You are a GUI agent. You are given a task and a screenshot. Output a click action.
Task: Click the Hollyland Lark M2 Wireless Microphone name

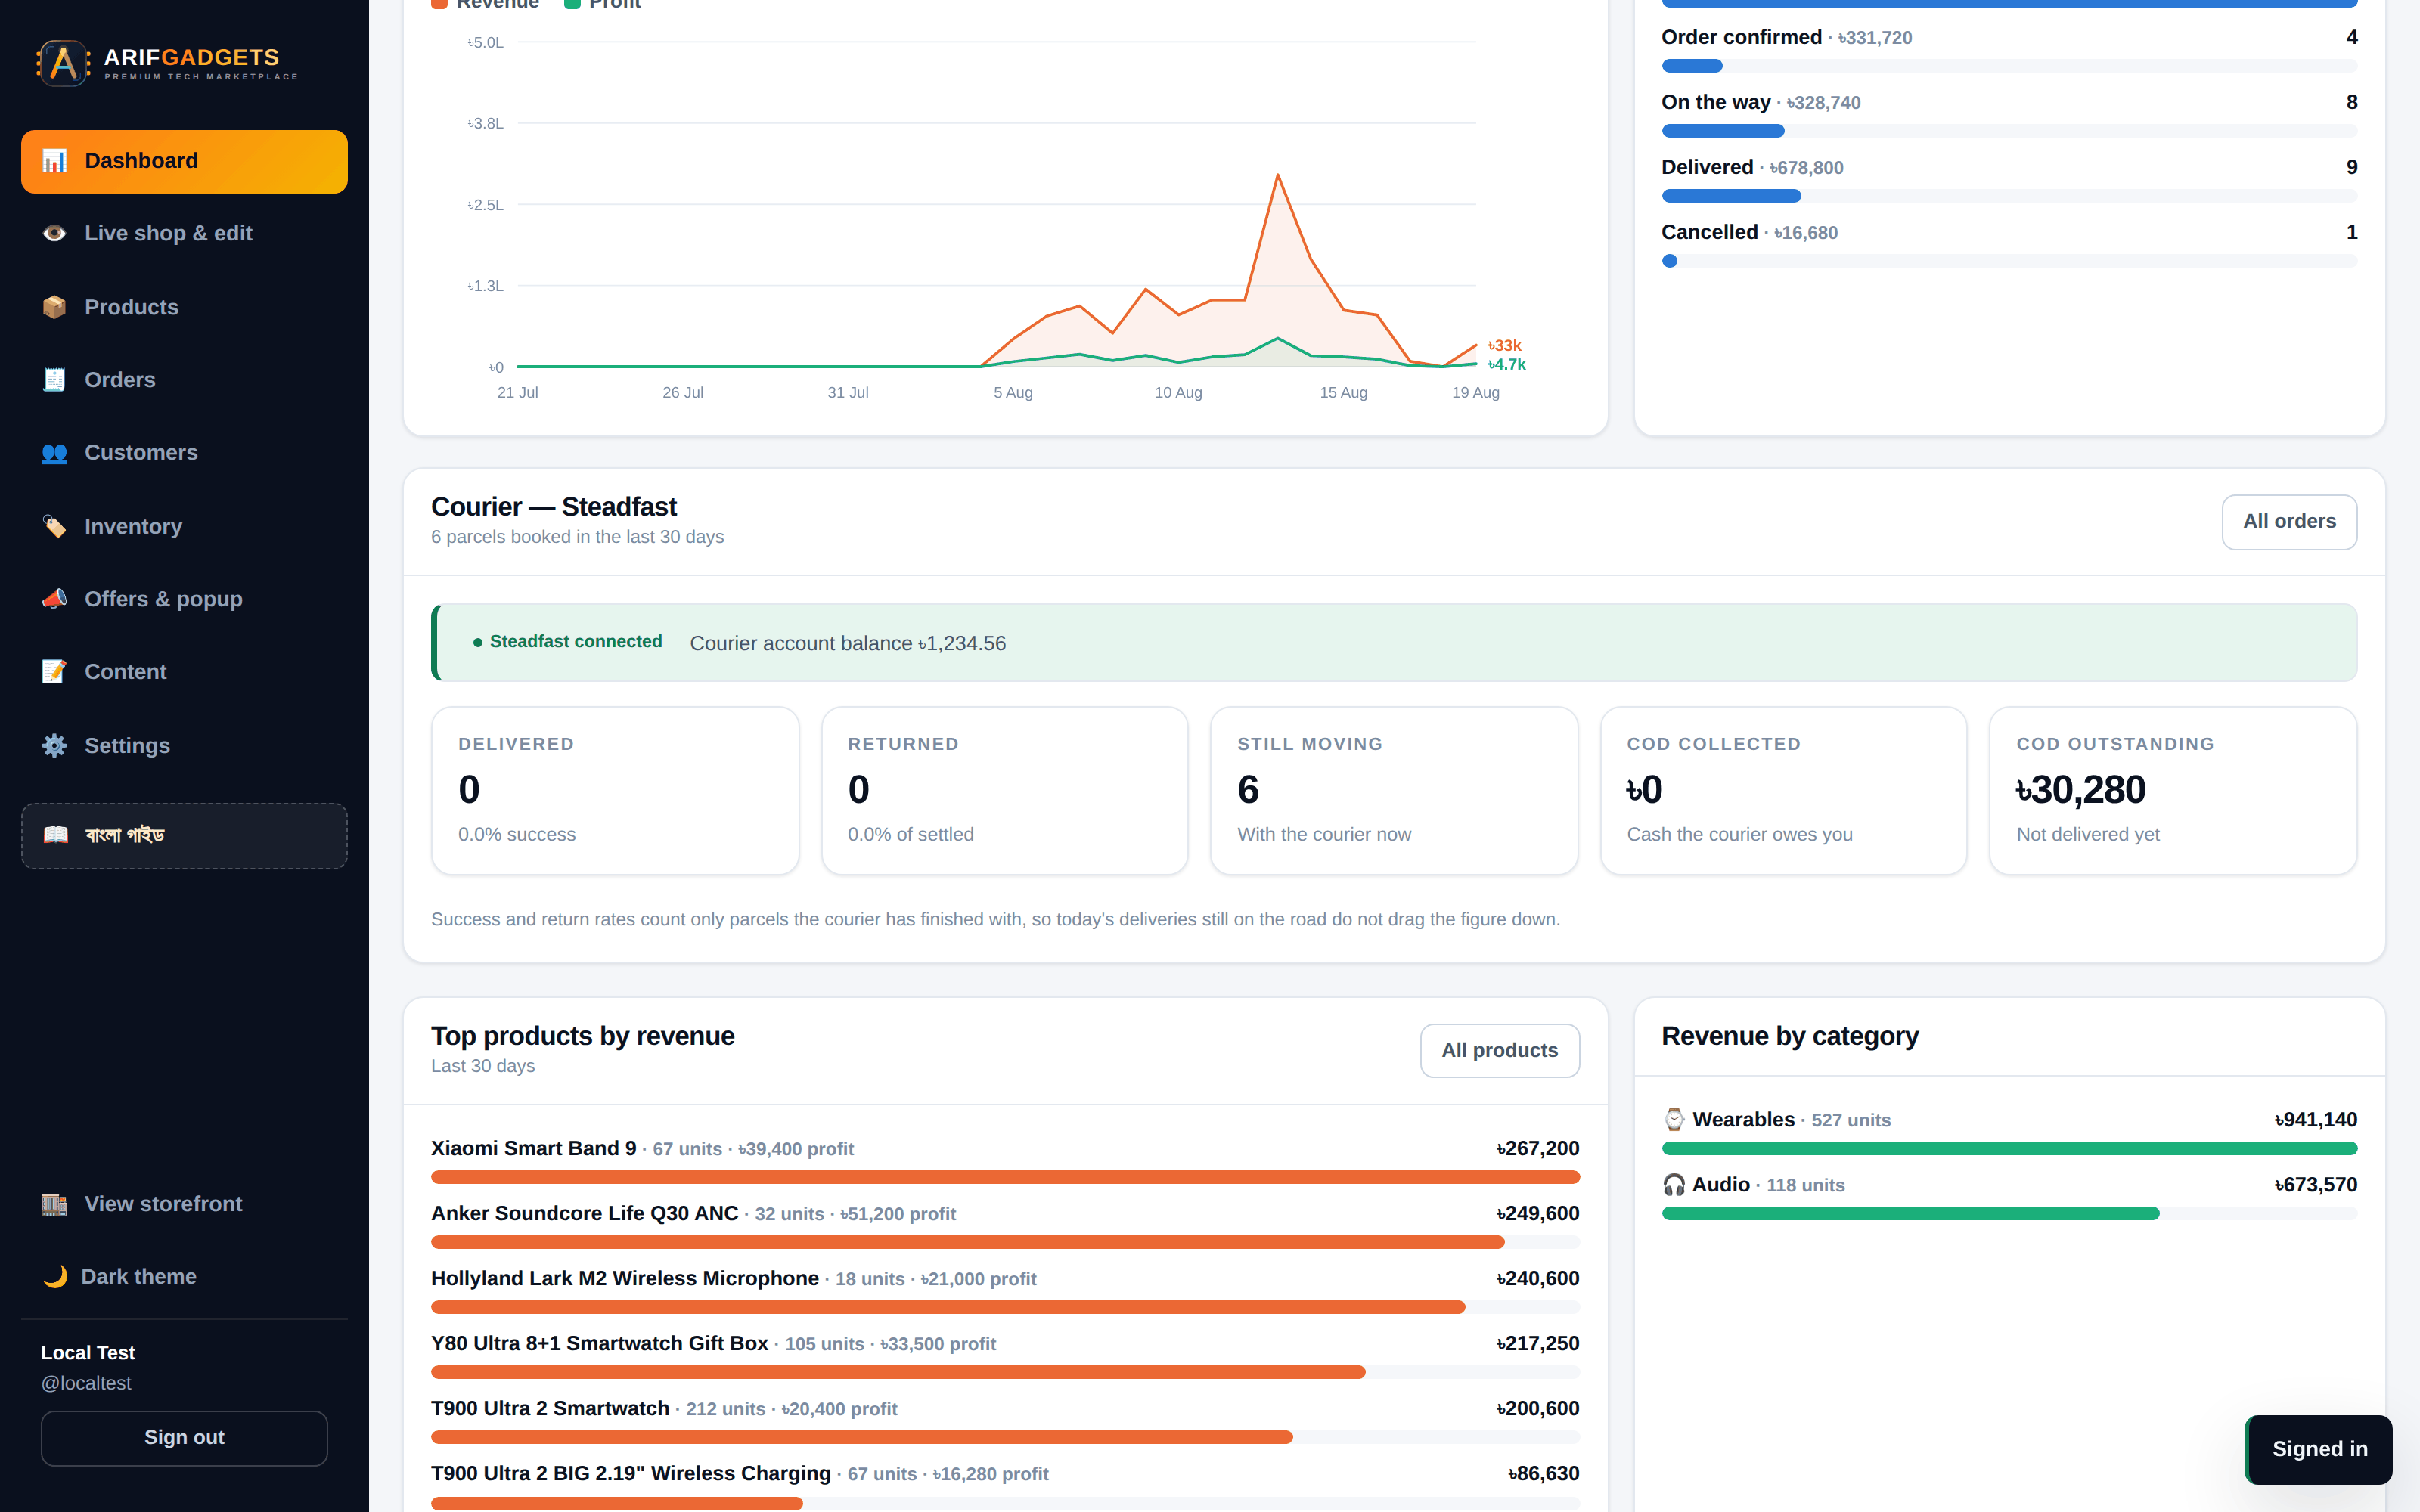[x=625, y=1278]
